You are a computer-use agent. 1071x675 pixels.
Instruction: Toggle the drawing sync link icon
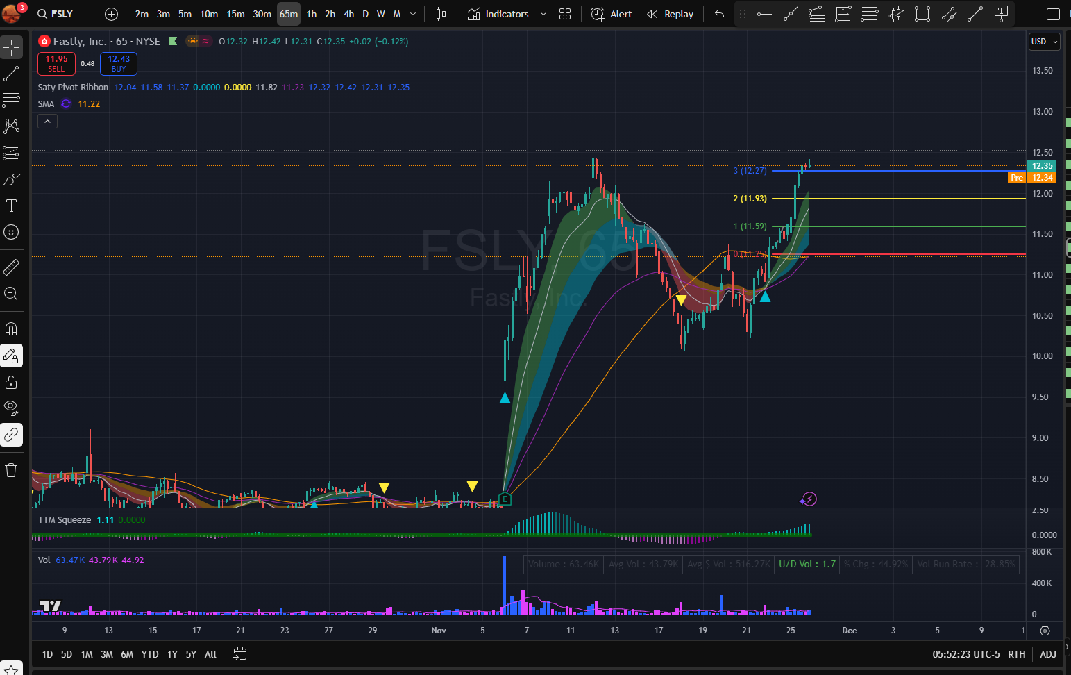tap(12, 435)
